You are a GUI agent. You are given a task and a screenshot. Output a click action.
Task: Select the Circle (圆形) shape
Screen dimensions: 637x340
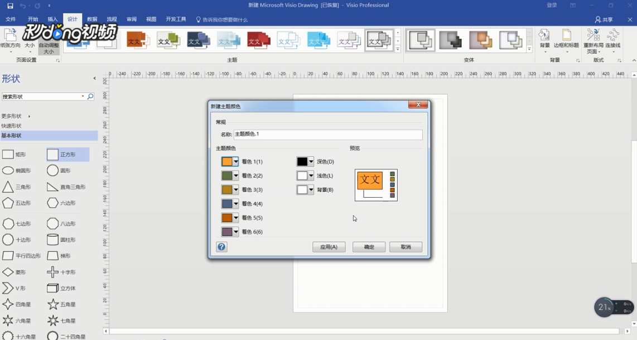[x=59, y=171]
